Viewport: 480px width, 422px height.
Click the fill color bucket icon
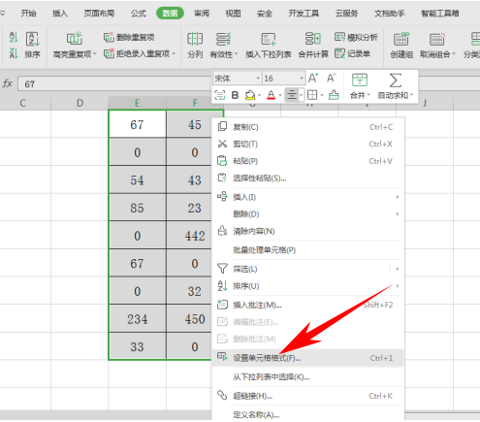[x=250, y=95]
